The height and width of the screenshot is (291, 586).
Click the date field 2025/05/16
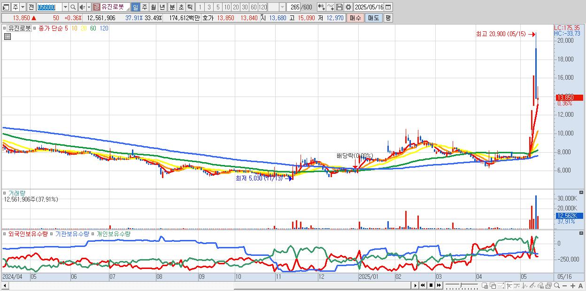369,7
